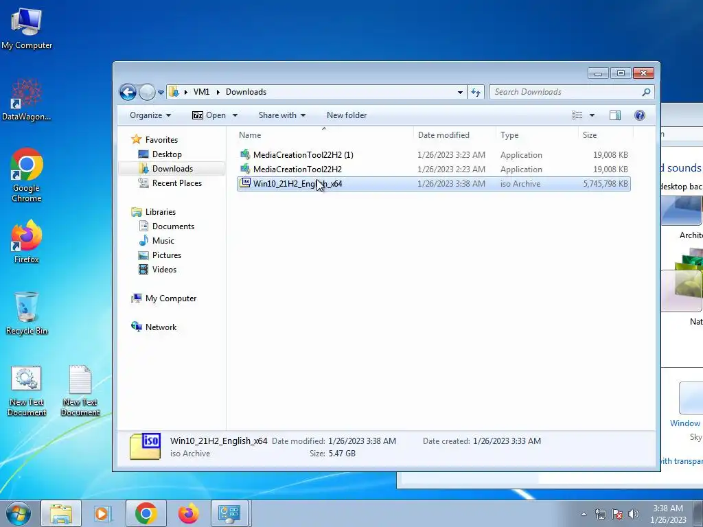This screenshot has height=527, width=703.
Task: Click Win10_21H2_English_x64 file name
Action: [x=298, y=184]
